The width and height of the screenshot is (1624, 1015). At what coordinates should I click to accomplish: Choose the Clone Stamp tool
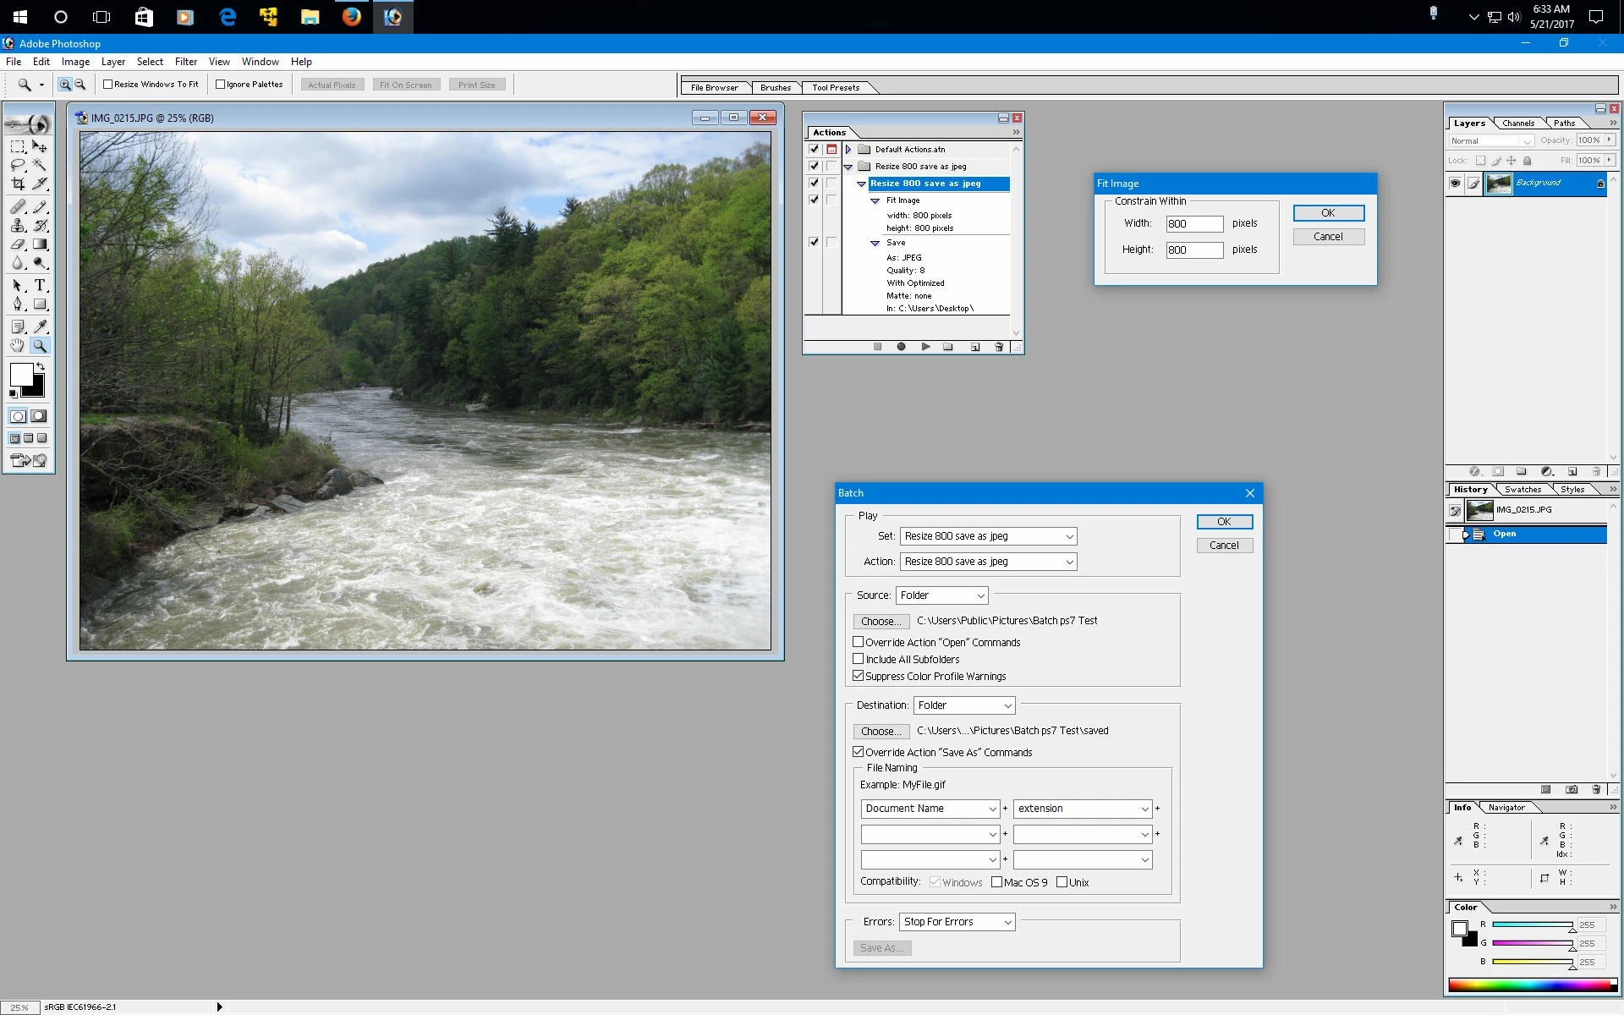click(18, 226)
